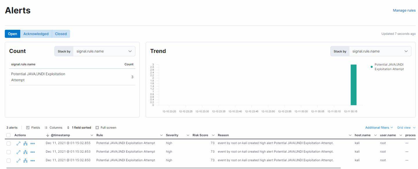Click Rule cell of the 01:15:32.855 alert

125,143
